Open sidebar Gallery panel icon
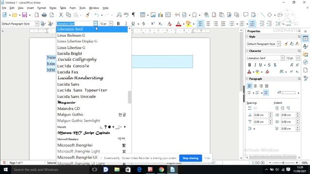The height and width of the screenshot is (174, 310). point(306,54)
